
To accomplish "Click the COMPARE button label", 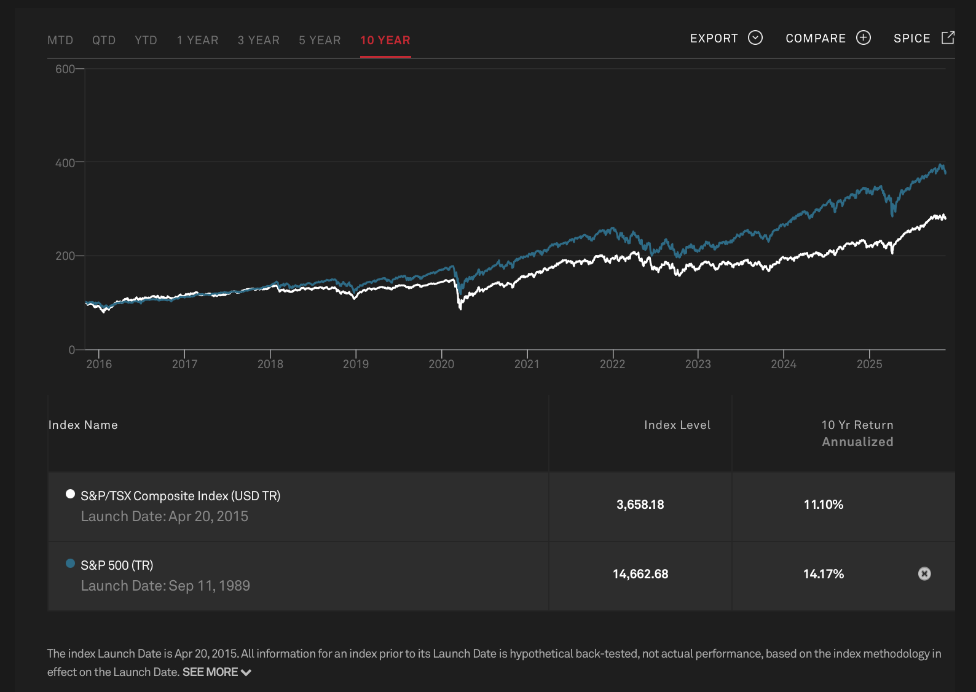I will (816, 39).
